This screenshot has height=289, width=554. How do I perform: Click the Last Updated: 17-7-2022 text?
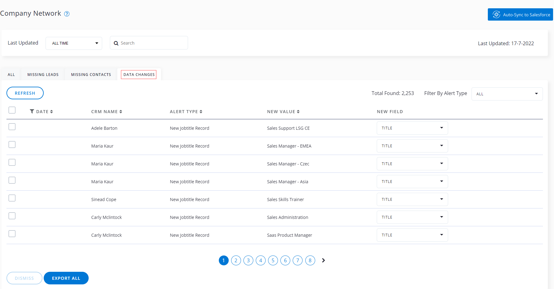tap(506, 43)
